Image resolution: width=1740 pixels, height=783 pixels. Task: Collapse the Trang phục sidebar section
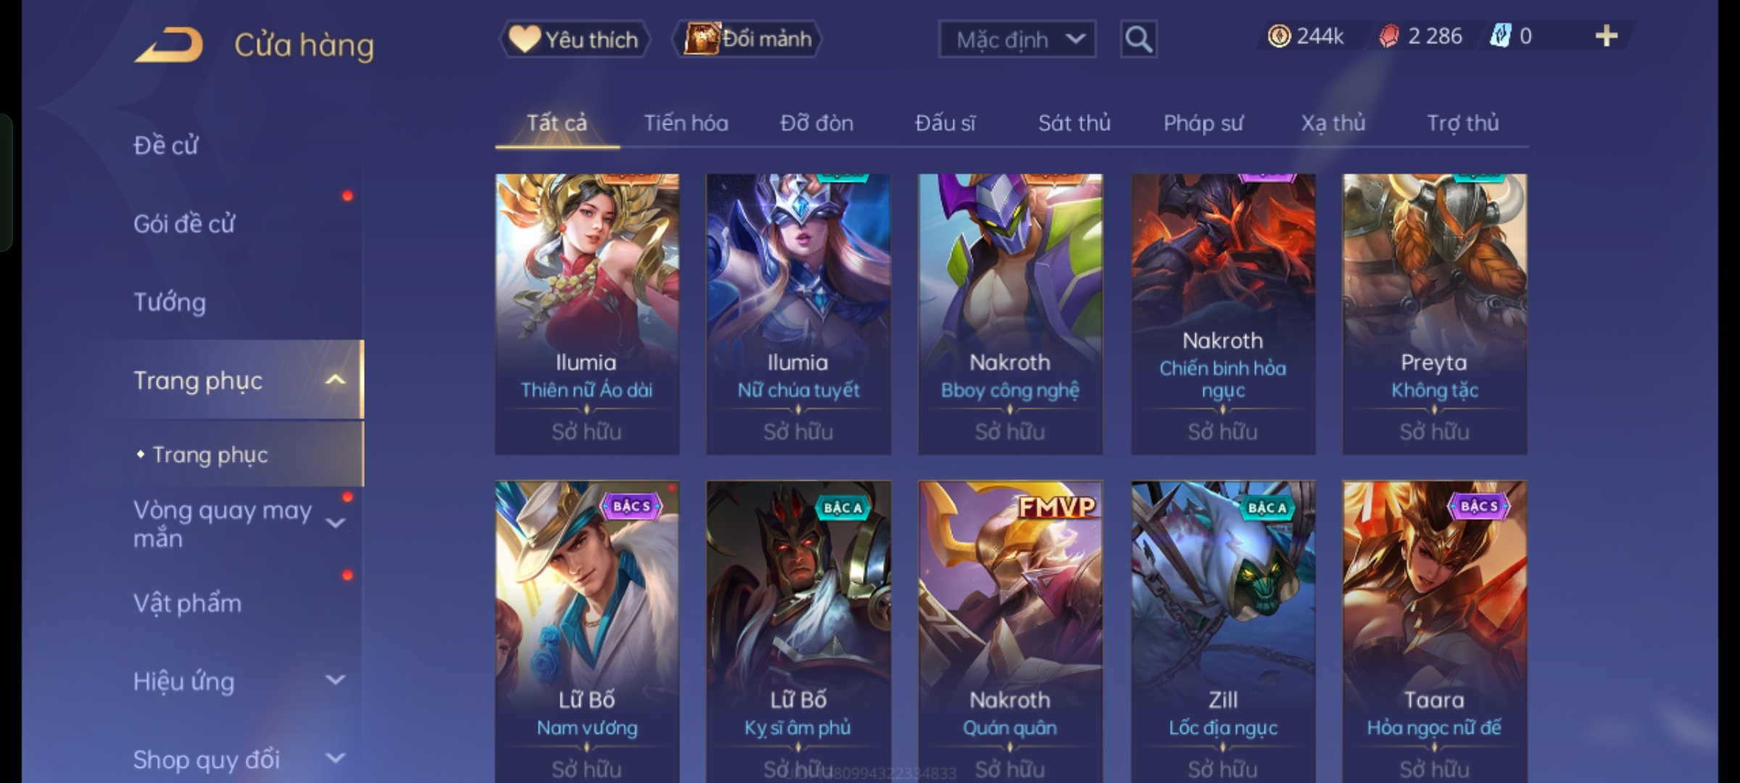[335, 380]
